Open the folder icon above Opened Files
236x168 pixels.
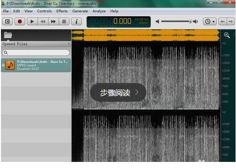(8, 35)
